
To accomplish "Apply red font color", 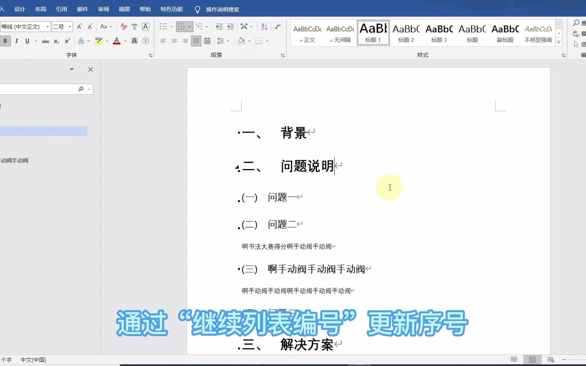I will (117, 41).
